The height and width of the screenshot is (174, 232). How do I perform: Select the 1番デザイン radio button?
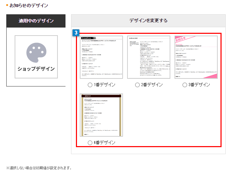tap(90, 85)
